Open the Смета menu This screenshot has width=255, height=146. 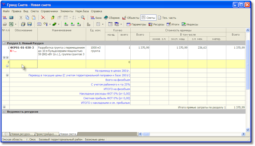point(34,11)
